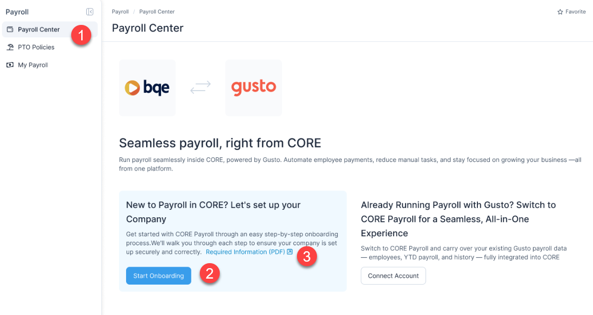Select the Payroll Center icon in sidebar
593x315 pixels.
(10, 29)
